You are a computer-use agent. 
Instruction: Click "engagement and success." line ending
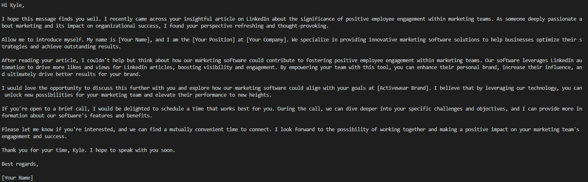tap(34, 136)
